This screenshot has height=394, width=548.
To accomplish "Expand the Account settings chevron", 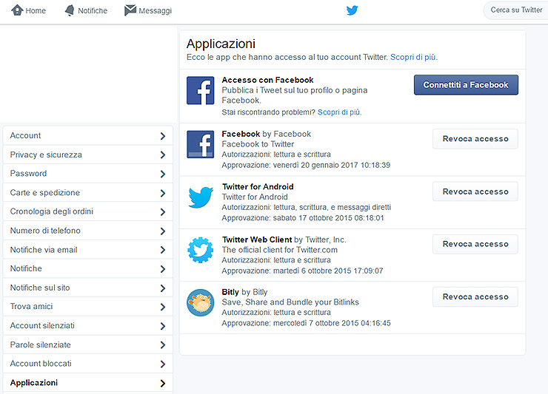I will 162,136.
